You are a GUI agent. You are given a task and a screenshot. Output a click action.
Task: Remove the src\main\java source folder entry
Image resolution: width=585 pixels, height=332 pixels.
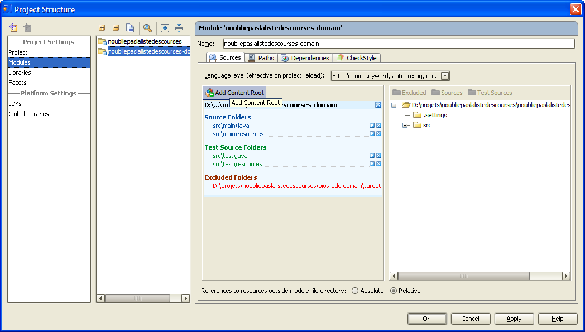click(x=378, y=126)
